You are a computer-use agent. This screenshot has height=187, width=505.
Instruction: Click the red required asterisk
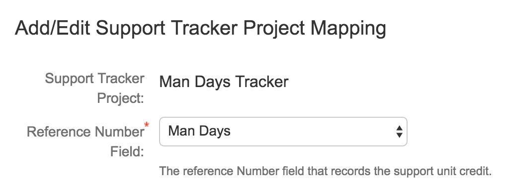[x=147, y=125]
